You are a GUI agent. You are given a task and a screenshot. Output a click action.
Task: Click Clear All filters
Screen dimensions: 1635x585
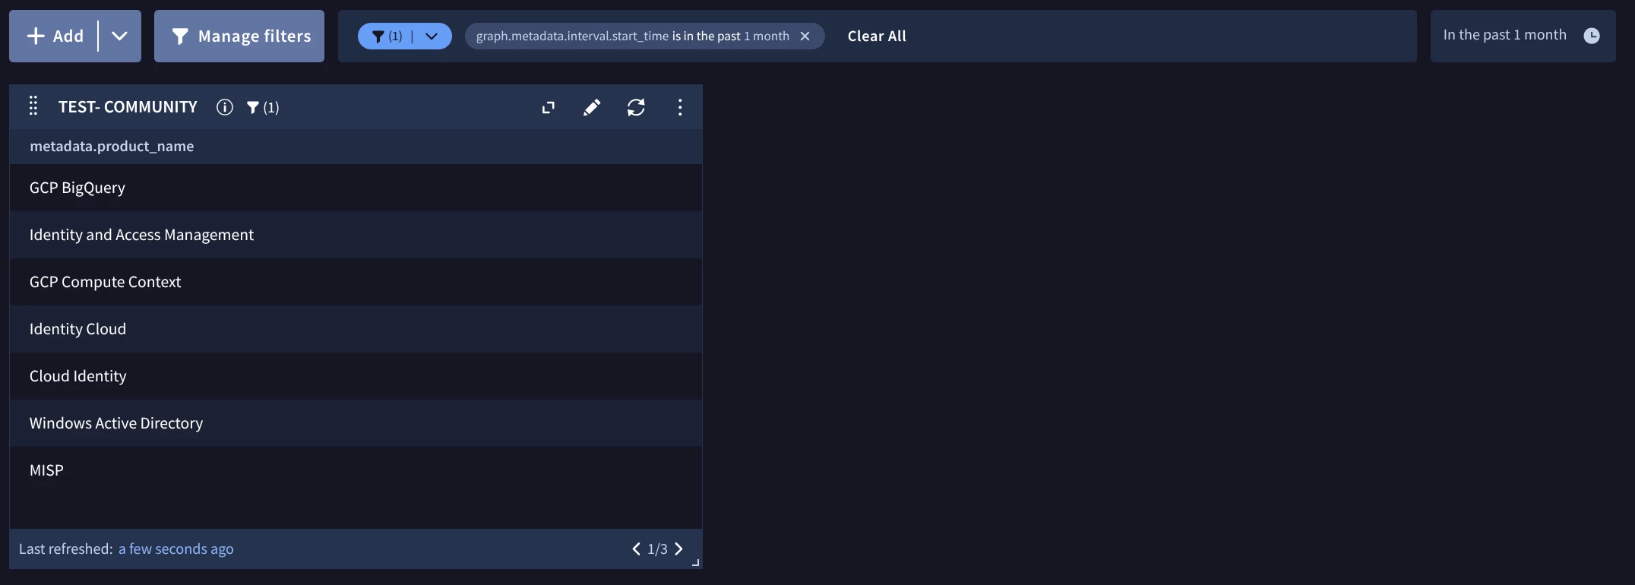877,36
